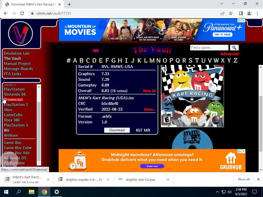Click the M&M's disc image
Screen dimensions: 263x197
192,139
